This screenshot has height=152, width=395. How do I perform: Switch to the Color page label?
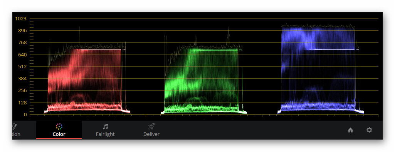click(x=59, y=134)
